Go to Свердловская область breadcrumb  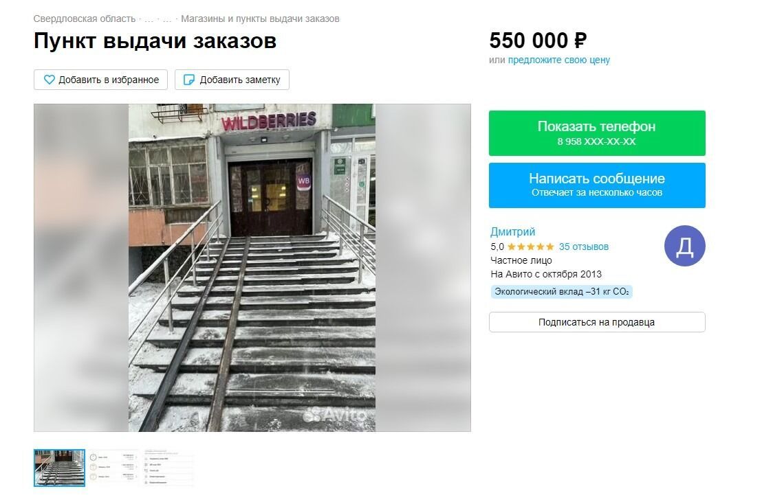(x=85, y=19)
